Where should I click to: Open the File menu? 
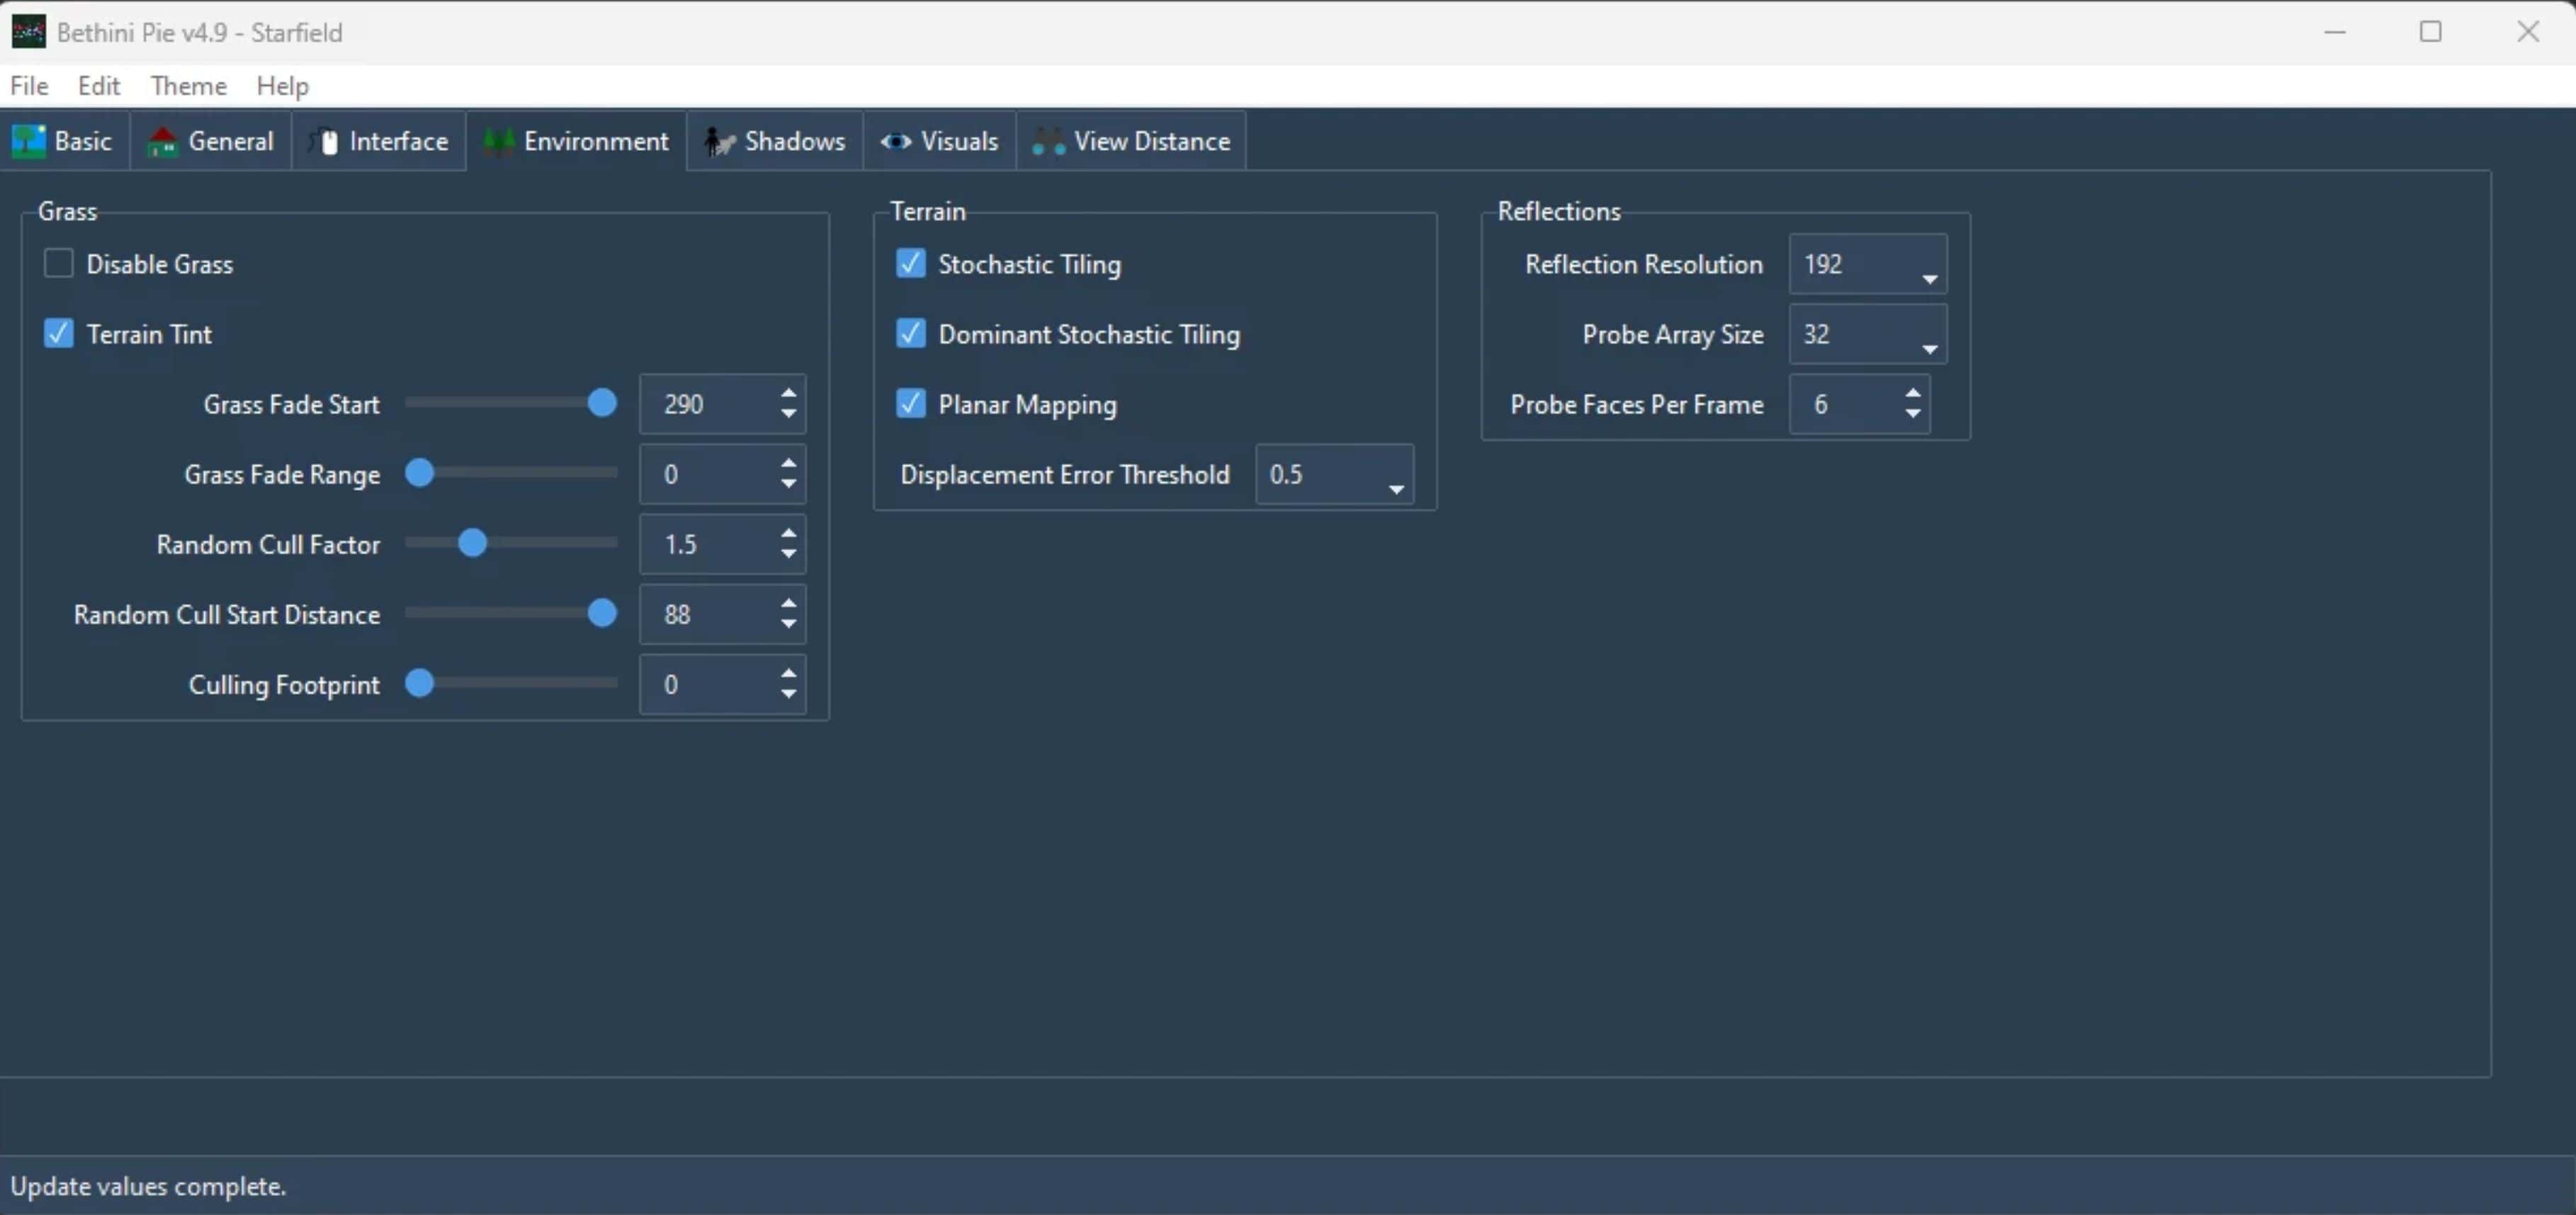29,86
